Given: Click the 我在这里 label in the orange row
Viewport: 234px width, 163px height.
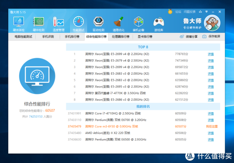Looking at the screenshot, I should 212,127.
